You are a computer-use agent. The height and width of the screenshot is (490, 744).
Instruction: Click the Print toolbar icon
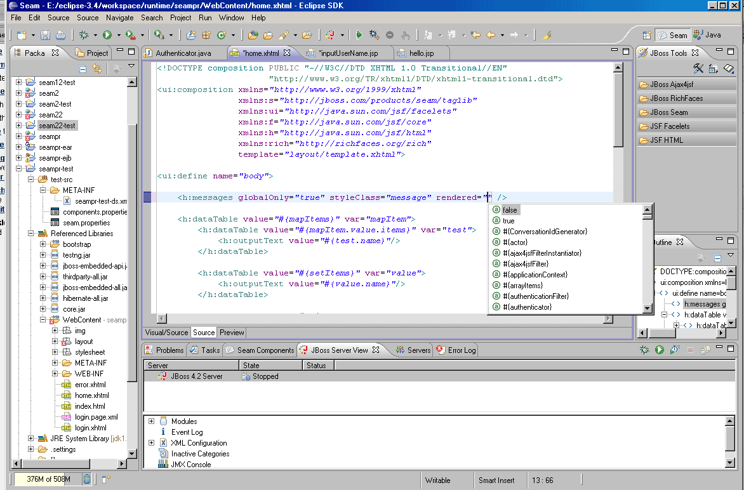[x=60, y=36]
